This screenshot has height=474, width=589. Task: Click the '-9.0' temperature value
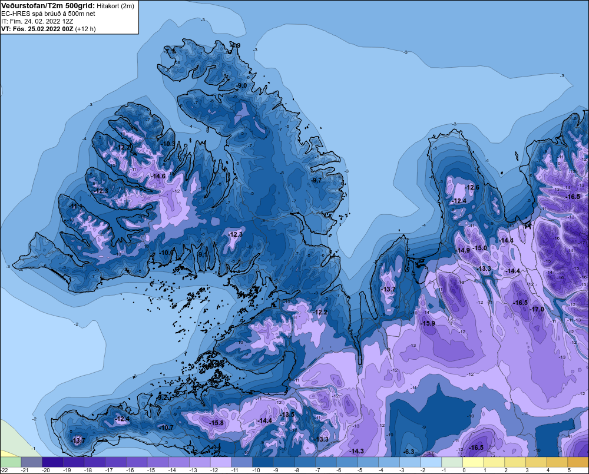tap(241, 85)
